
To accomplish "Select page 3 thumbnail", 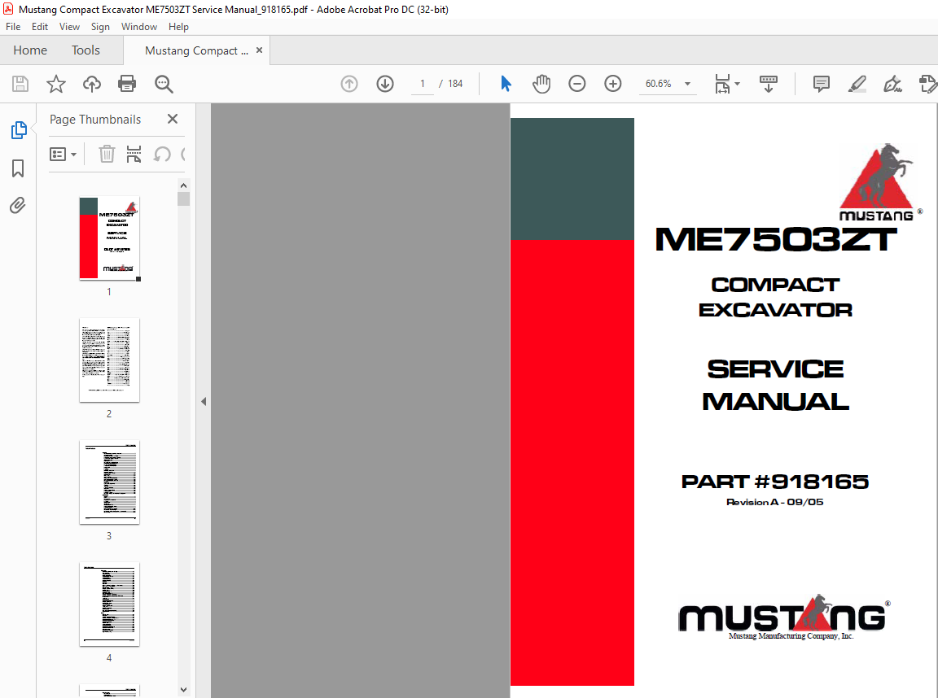I will coord(109,482).
